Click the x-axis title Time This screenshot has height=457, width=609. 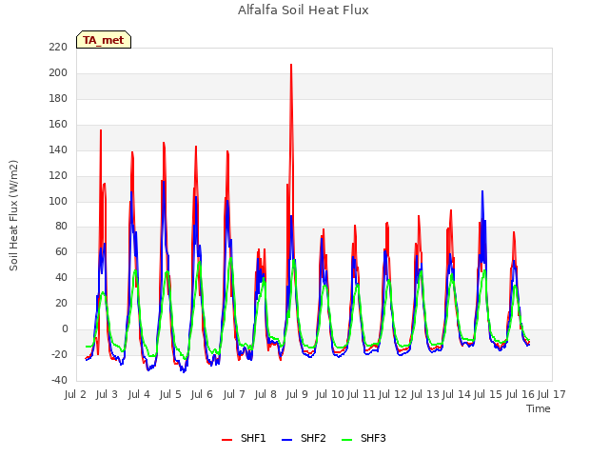pos(539,408)
